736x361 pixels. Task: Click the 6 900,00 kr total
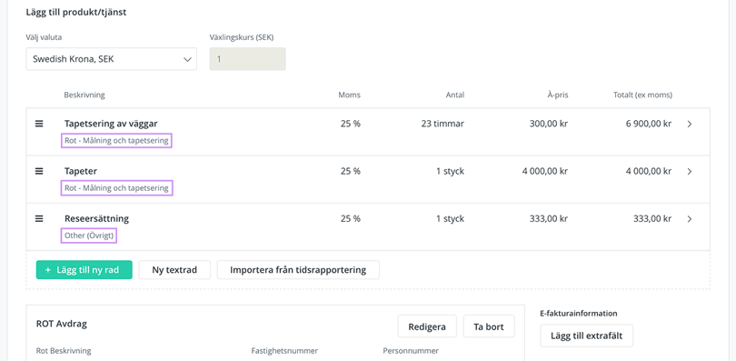click(648, 124)
